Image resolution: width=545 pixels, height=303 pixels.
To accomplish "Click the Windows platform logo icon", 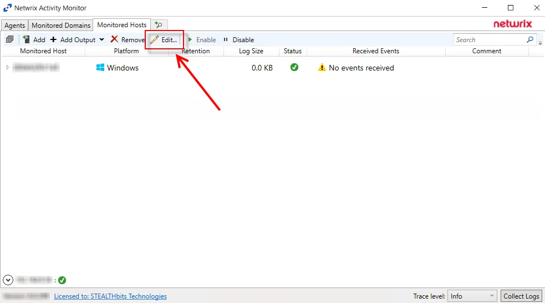I will [100, 68].
